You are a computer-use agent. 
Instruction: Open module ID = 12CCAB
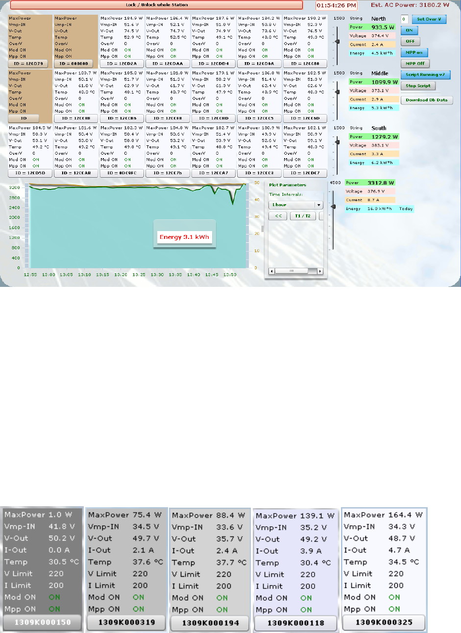(x=75, y=173)
